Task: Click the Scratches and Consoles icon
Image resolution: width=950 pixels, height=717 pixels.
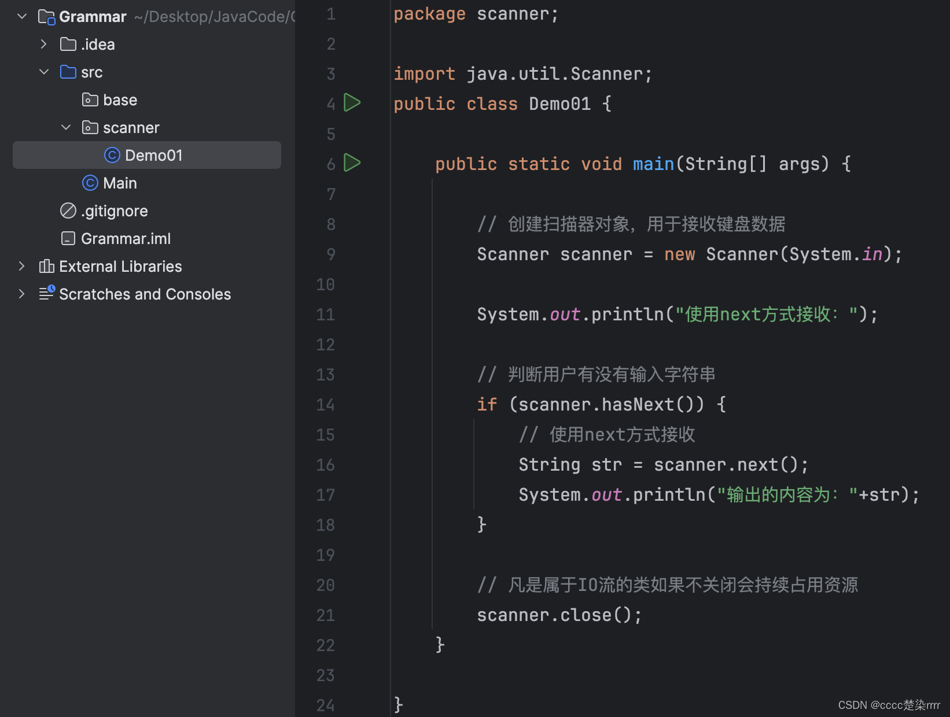Action: (47, 293)
